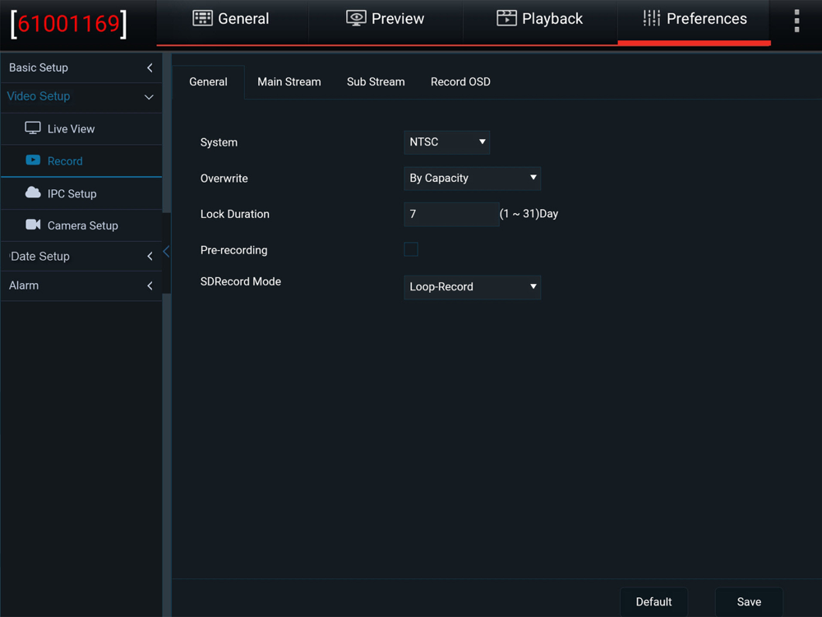822x617 pixels.
Task: Open the System NTSC dropdown
Action: (446, 142)
